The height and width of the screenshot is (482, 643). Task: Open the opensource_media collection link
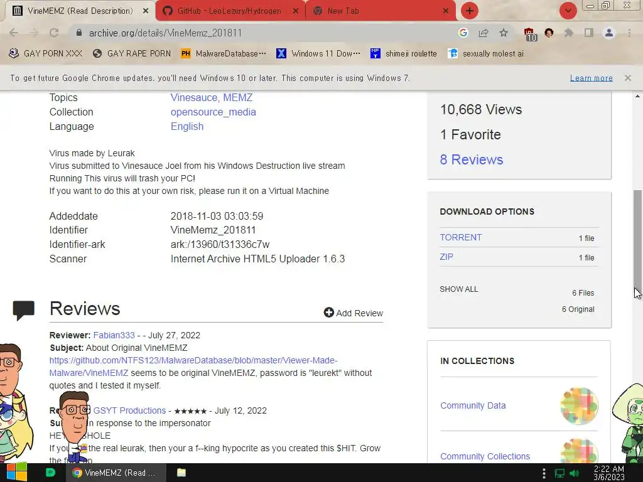tap(213, 112)
